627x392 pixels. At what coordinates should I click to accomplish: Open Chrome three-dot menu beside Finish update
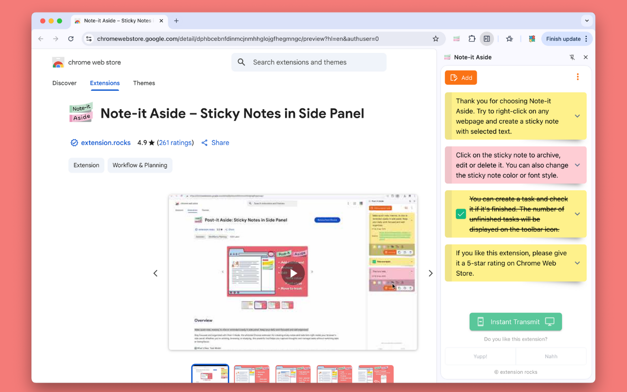(x=586, y=39)
